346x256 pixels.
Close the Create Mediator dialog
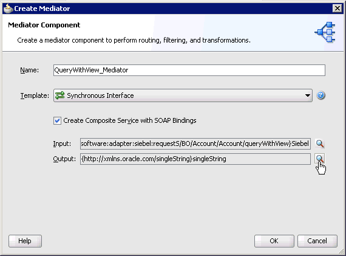click(337, 9)
